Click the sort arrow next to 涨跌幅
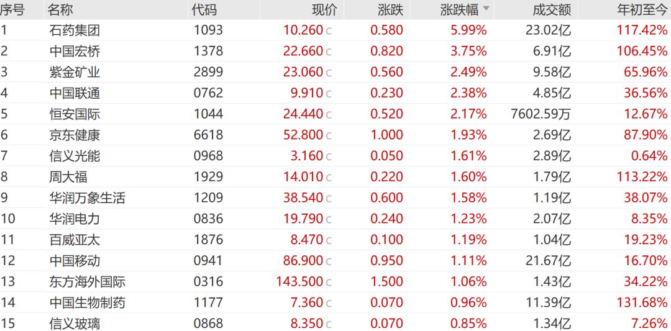This screenshot has width=671, height=331. tap(486, 9)
